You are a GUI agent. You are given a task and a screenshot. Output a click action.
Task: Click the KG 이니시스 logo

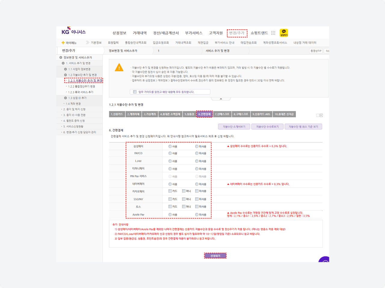tap(73, 31)
